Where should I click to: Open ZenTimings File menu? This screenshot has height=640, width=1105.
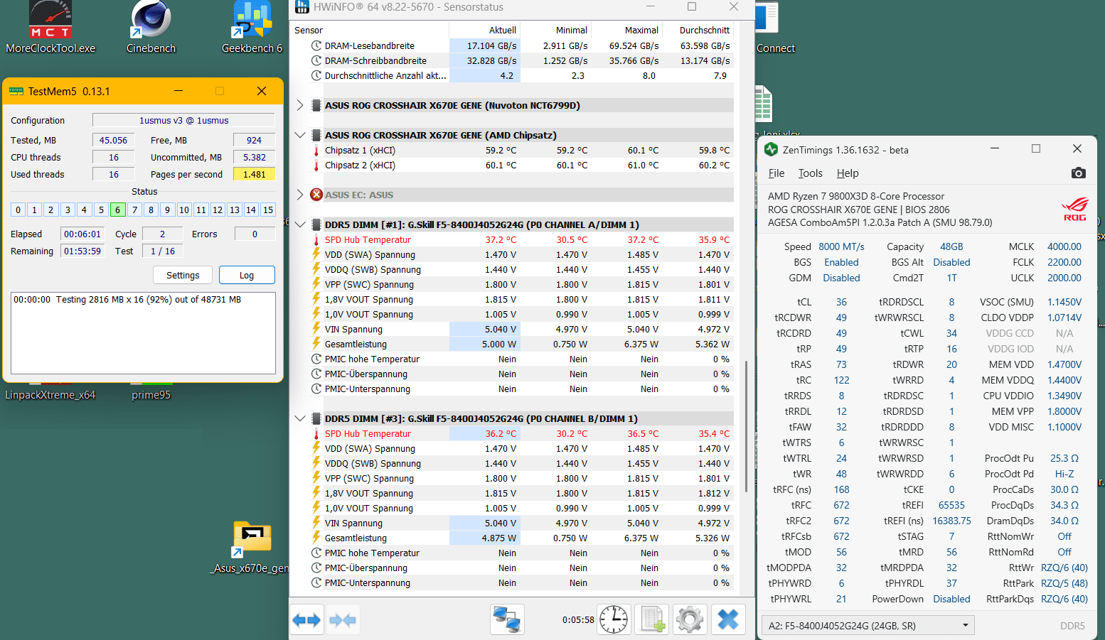pyautogui.click(x=776, y=173)
